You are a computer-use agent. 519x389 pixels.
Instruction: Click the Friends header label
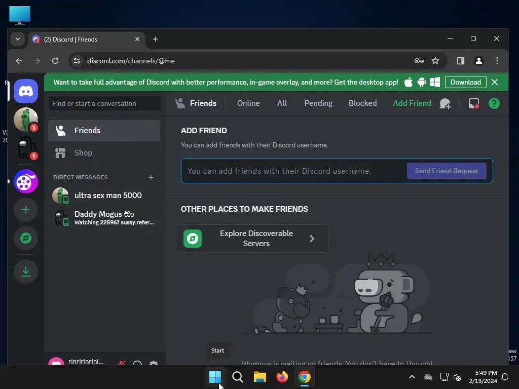coord(203,103)
